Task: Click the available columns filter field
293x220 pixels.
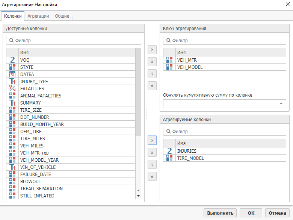Action: point(74,40)
